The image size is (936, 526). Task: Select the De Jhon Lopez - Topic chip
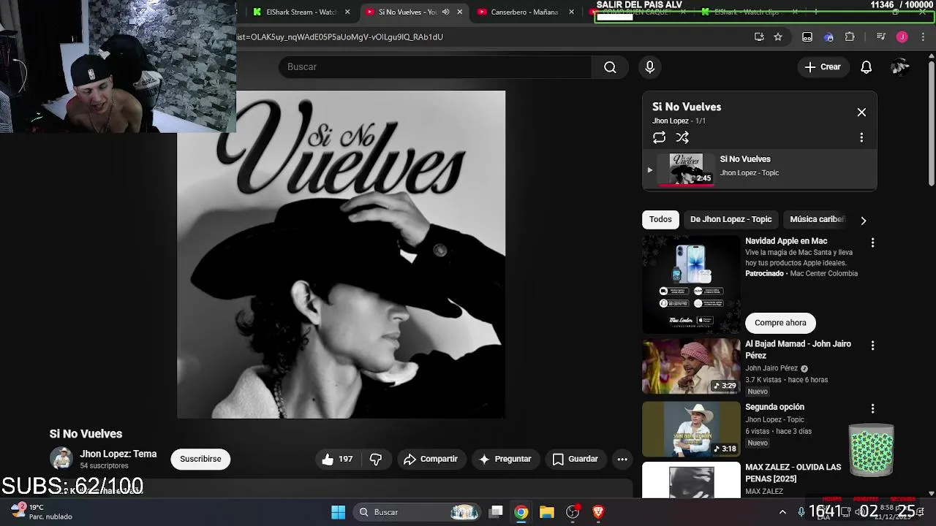731,219
